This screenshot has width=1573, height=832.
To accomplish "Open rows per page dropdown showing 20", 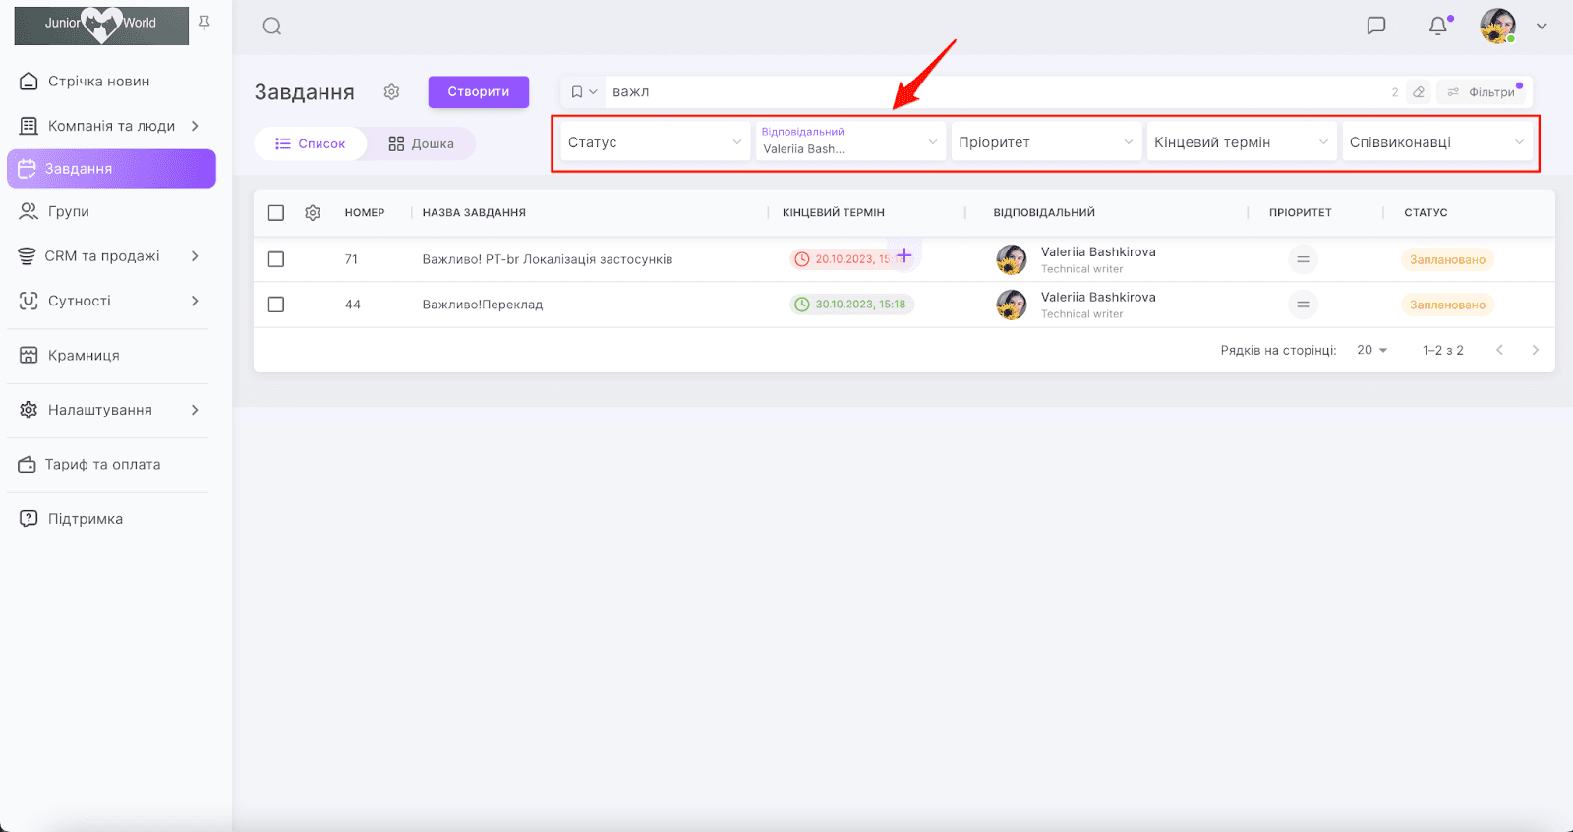I will (1371, 350).
